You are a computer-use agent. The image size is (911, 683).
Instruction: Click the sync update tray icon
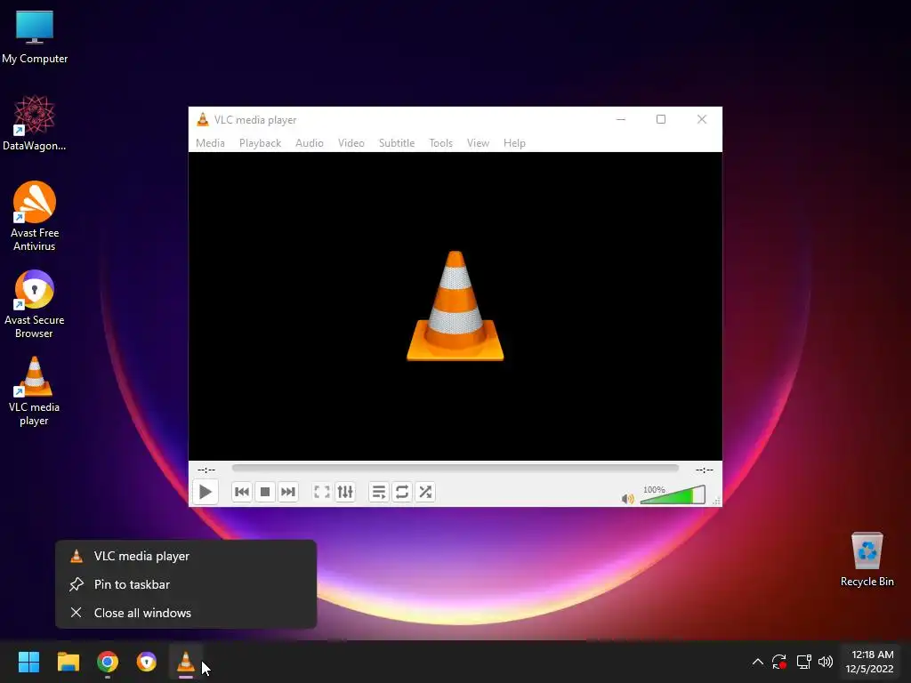(x=779, y=662)
